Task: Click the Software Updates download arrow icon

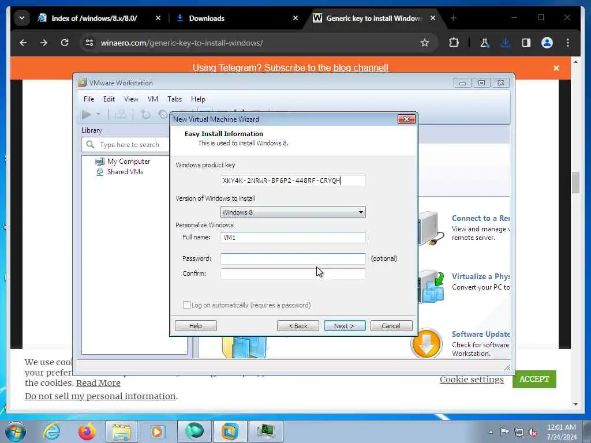Action: pos(427,344)
